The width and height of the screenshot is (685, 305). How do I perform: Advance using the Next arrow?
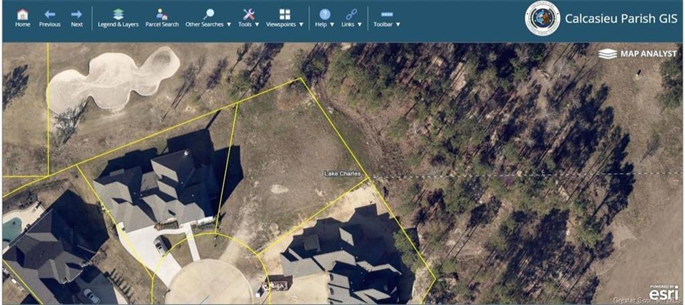coord(77,14)
